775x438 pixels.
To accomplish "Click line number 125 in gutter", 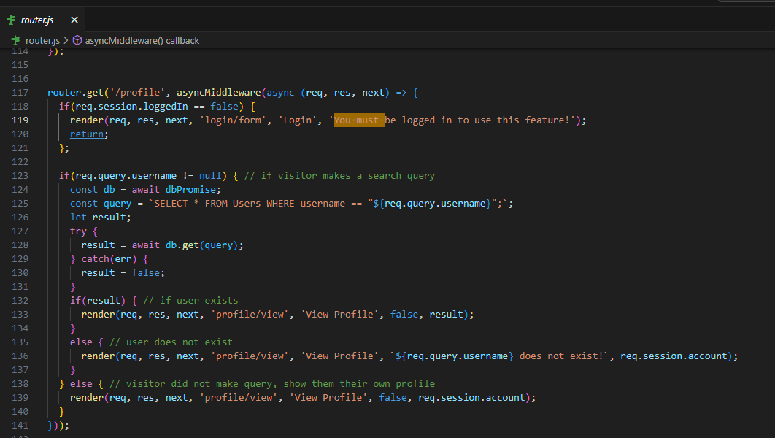I will (20, 203).
